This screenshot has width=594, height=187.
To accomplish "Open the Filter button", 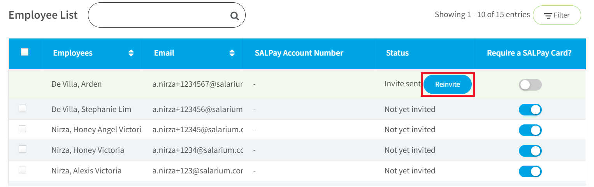I will pyautogui.click(x=557, y=15).
